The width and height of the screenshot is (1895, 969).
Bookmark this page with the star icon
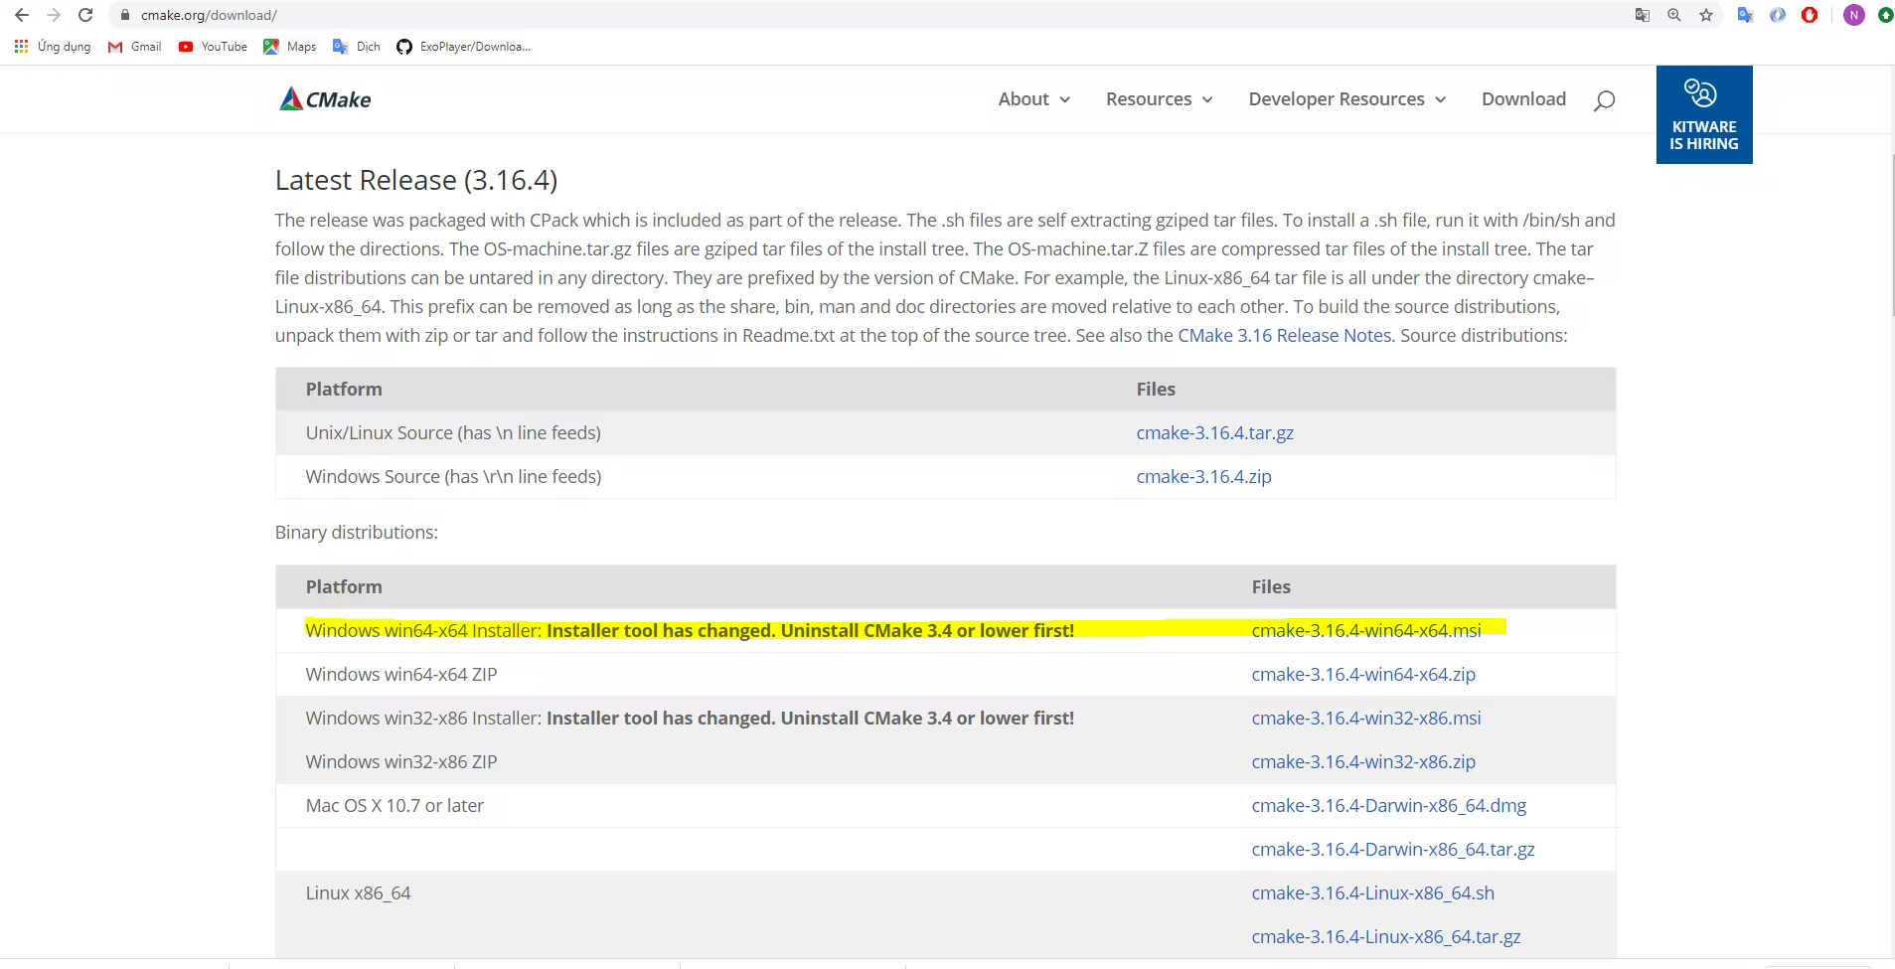1706,15
